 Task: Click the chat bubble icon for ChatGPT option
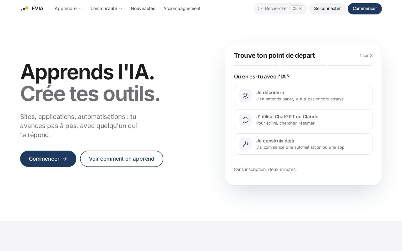[246, 120]
